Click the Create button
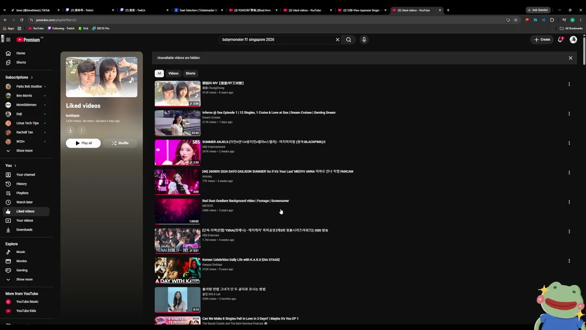Screen dimensions: 586x330 pos(542,40)
